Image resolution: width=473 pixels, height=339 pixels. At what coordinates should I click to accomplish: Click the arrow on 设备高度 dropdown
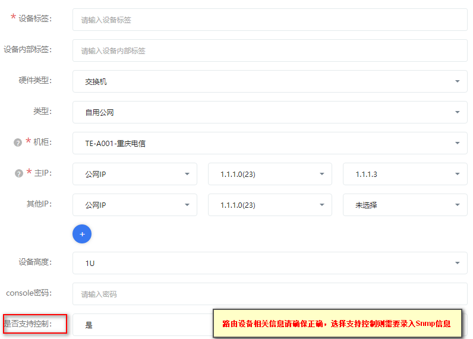[458, 263]
